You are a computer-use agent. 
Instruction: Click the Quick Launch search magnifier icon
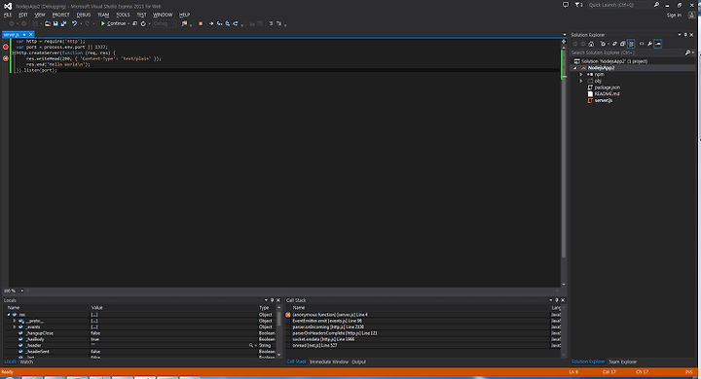point(656,5)
